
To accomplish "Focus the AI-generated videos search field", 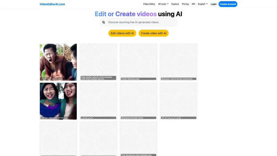I will [138, 22].
